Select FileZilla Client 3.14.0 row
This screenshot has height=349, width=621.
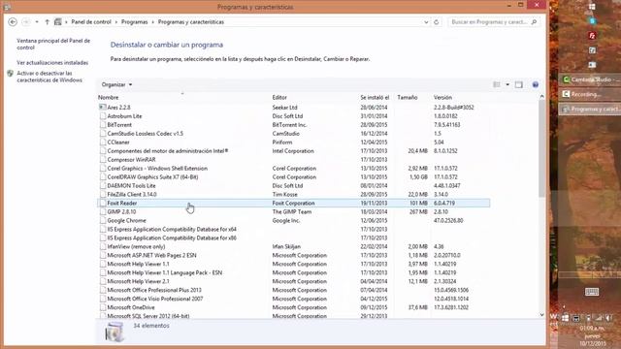tap(293, 194)
